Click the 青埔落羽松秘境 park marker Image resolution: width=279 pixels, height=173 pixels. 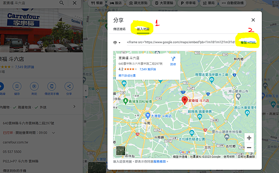[126, 101]
